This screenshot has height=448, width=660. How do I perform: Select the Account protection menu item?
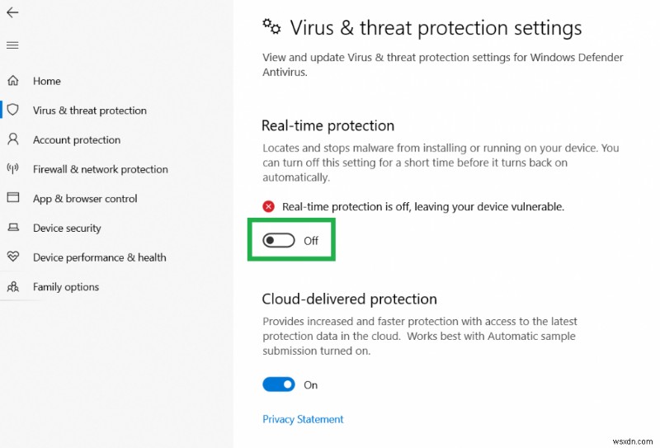coord(77,140)
